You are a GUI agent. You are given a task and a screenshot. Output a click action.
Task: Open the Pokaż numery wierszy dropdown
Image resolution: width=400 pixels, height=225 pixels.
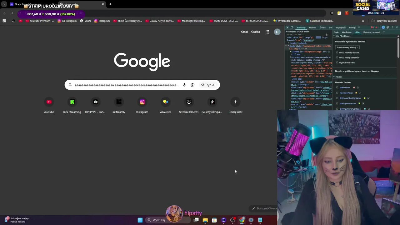(x=347, y=47)
